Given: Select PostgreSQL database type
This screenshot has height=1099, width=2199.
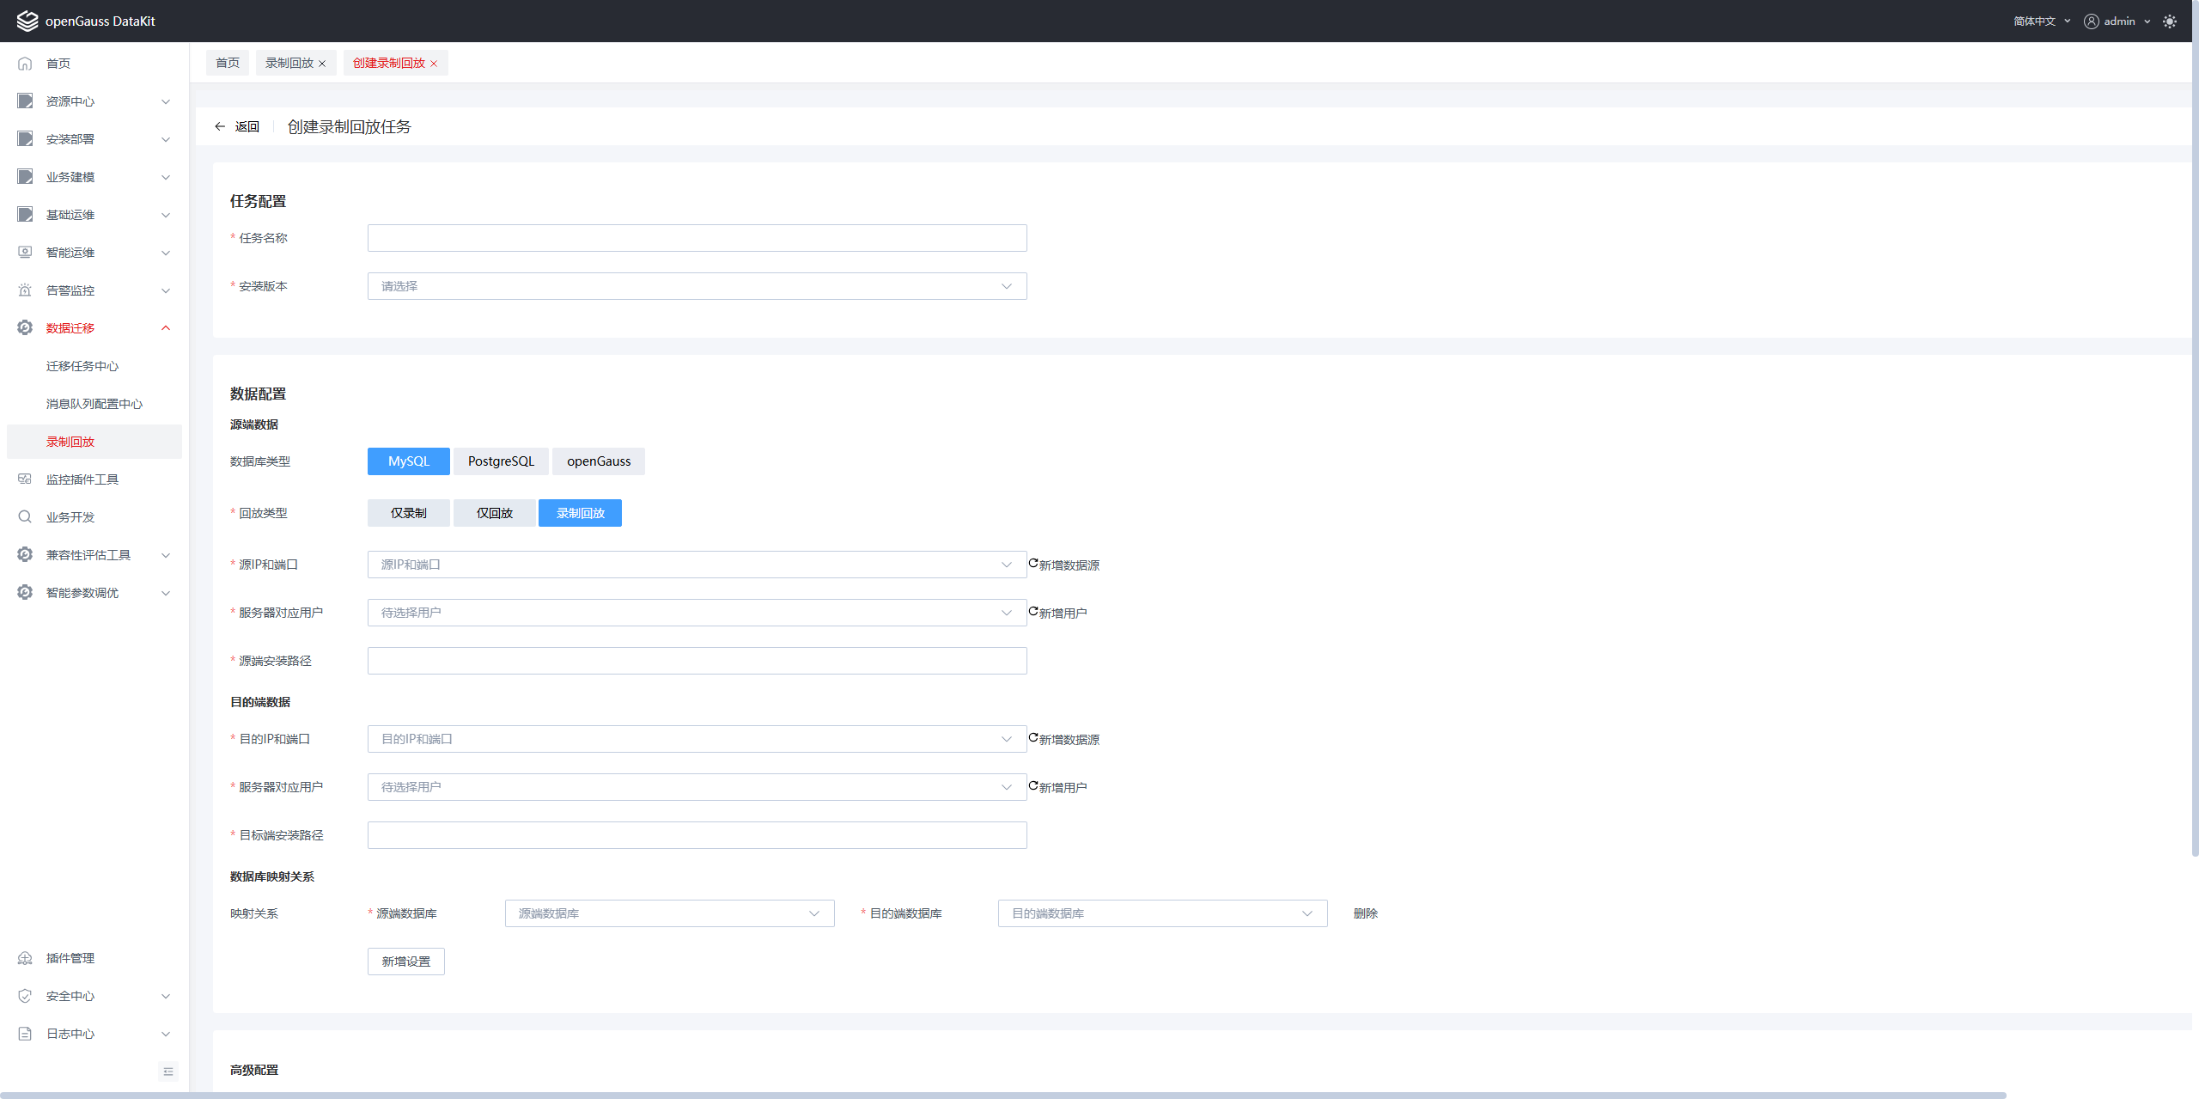Looking at the screenshot, I should (501, 461).
